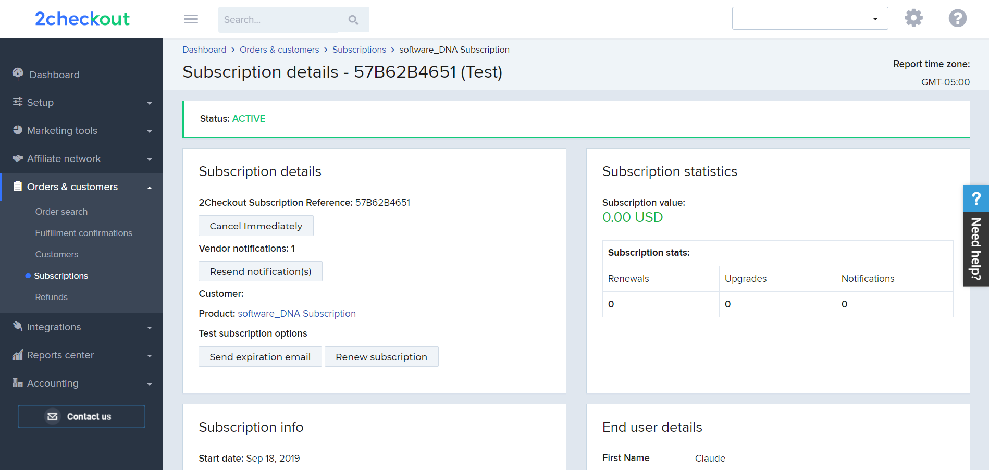Click the Reports center chart icon
This screenshot has width=989, height=470.
[x=18, y=355]
